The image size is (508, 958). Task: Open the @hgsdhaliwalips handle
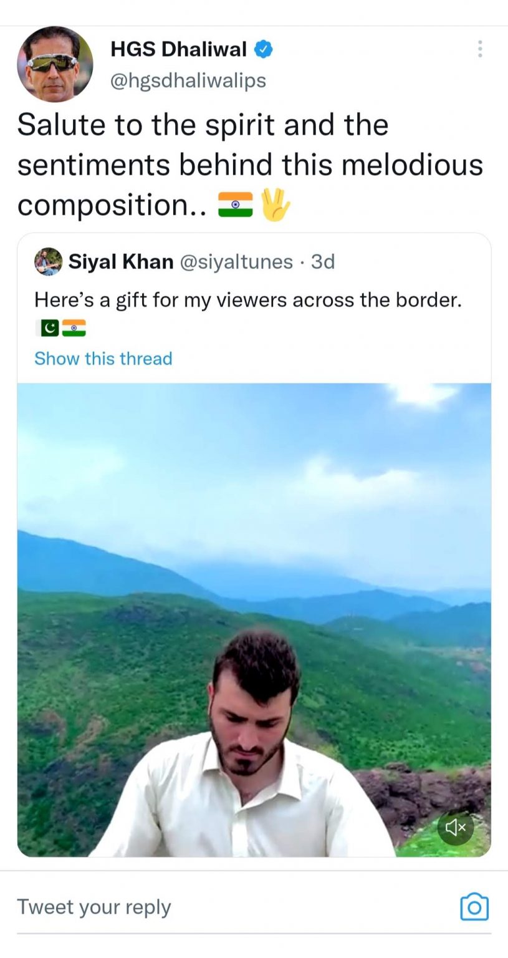(x=188, y=80)
